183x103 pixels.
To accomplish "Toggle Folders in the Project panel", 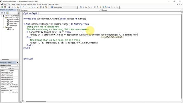I will tap(8, 13).
